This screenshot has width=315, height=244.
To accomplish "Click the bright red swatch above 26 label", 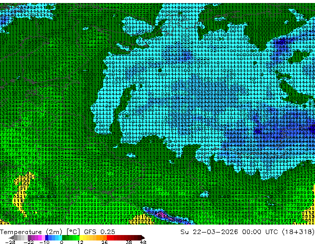I will 108,238.
